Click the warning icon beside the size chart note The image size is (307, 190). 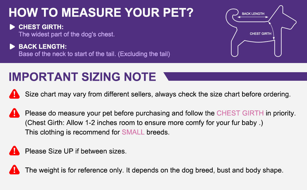pos(14,94)
